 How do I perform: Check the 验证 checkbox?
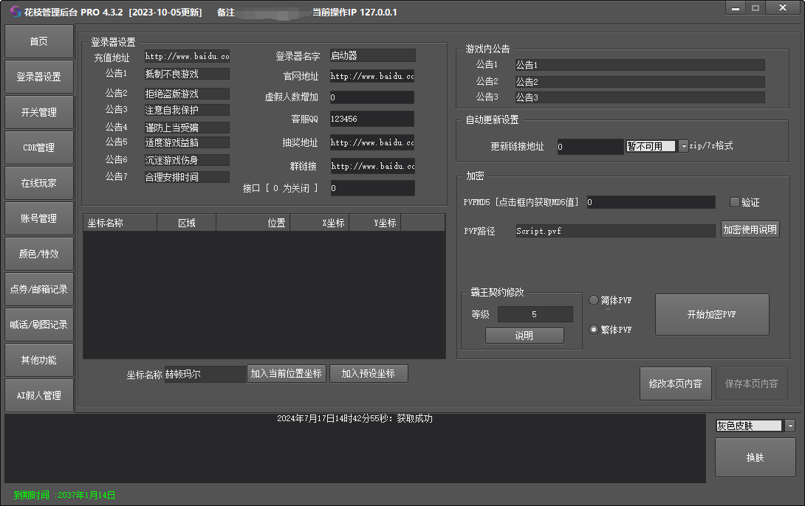[x=734, y=202]
